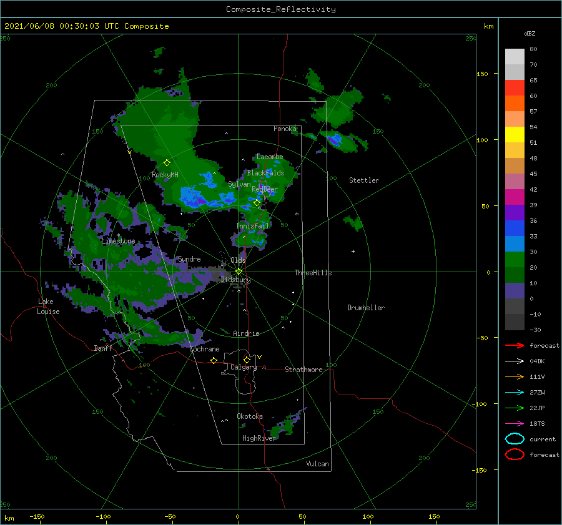Click the Lake Louise label
Image resolution: width=562 pixels, height=525 pixels.
(x=48, y=307)
